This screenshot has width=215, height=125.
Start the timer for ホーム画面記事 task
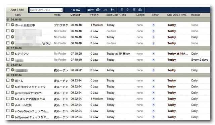click(153, 25)
